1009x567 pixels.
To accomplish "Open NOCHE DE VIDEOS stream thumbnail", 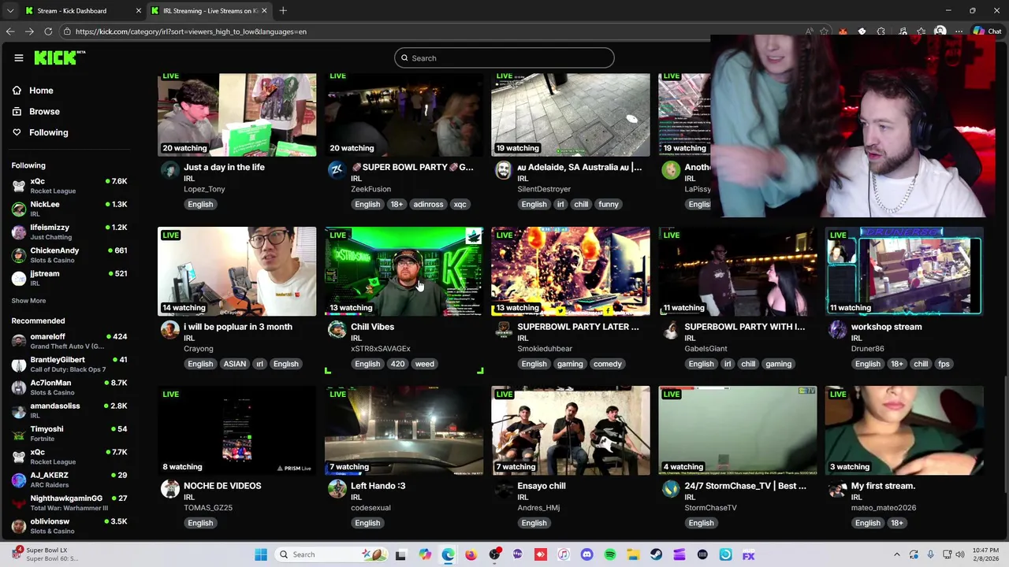I will pyautogui.click(x=236, y=430).
